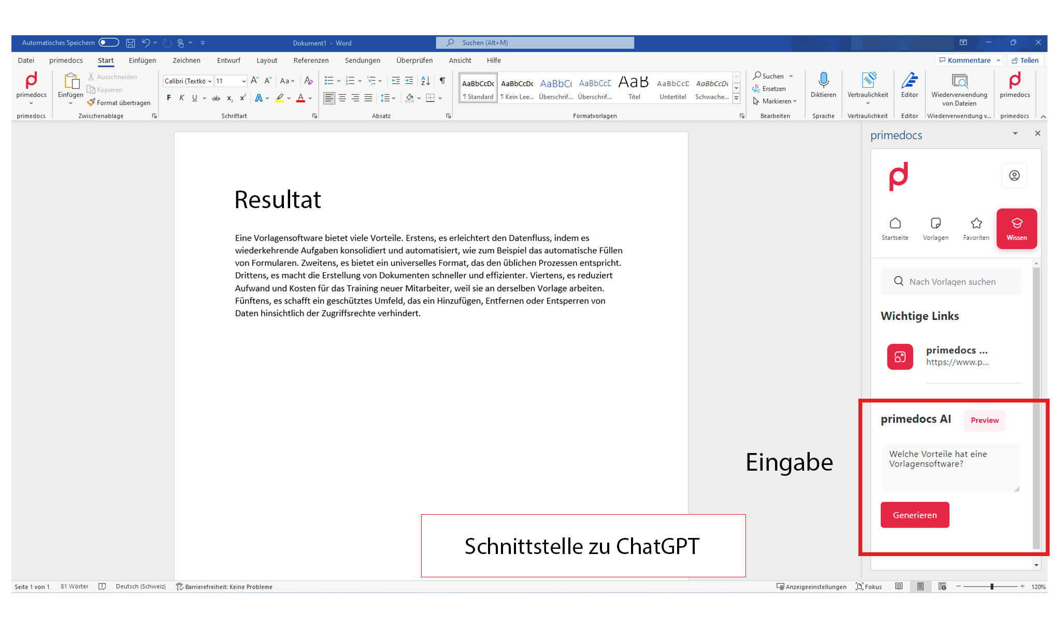
Task: Open the Referenzen tab
Action: [311, 60]
